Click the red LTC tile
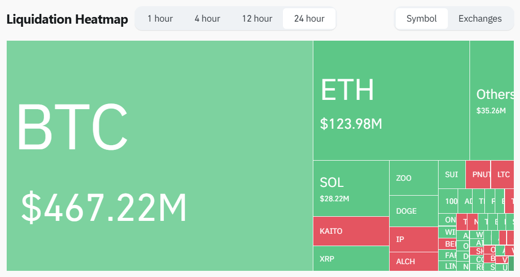The image size is (520, 277). point(502,175)
